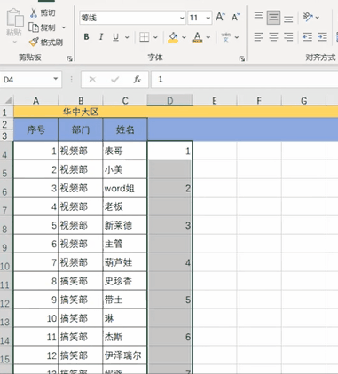Select row 8 header
This screenshot has width=338, height=374.
[6, 226]
